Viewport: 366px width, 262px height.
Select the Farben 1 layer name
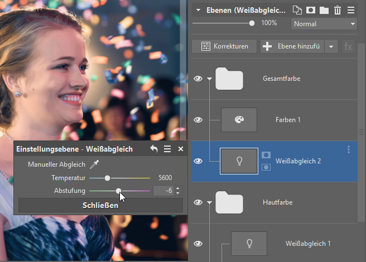tap(288, 120)
